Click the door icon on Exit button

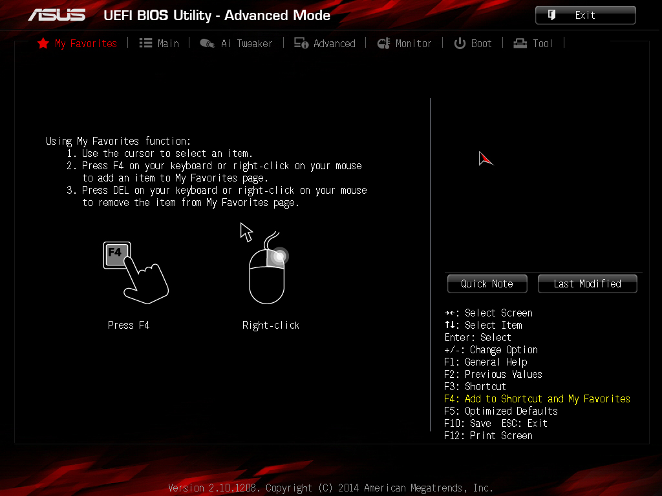pos(551,15)
